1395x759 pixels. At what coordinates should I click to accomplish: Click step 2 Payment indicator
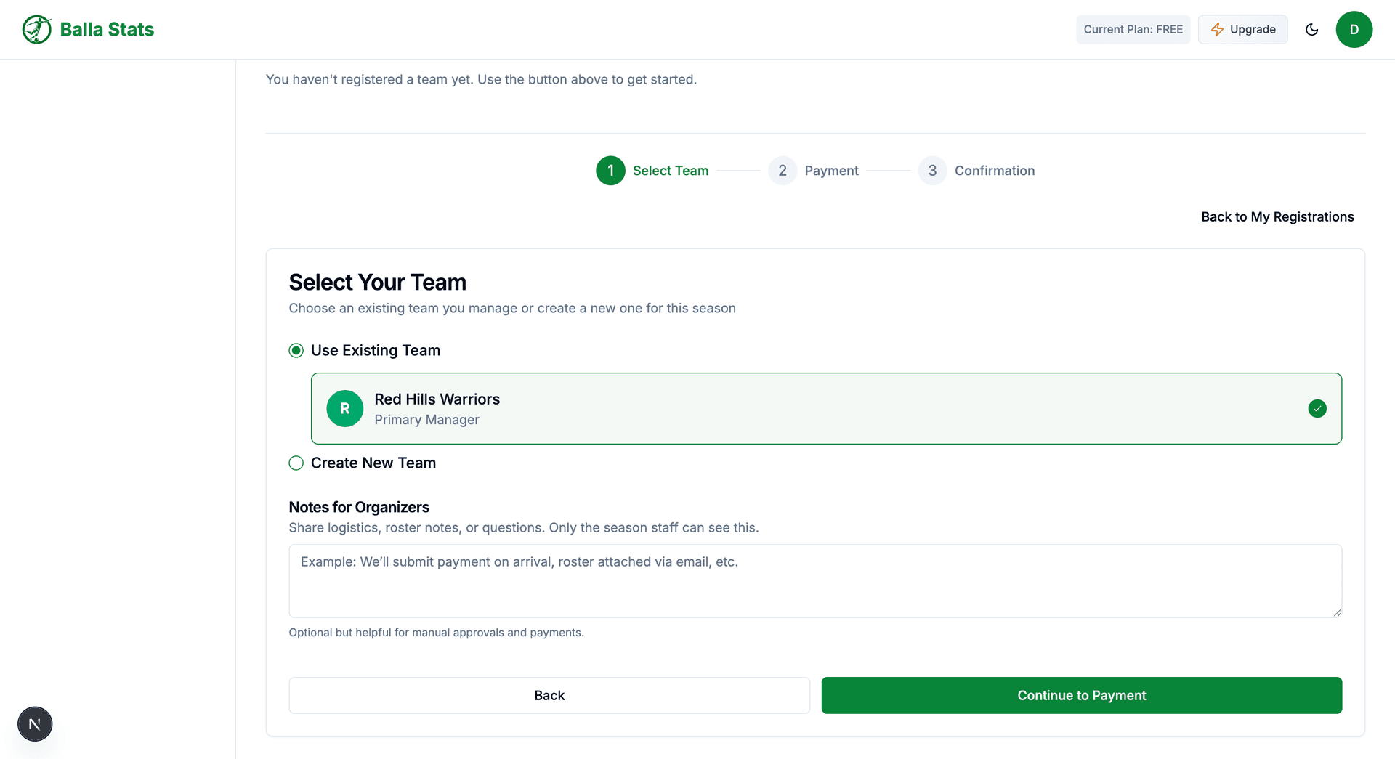coord(783,170)
